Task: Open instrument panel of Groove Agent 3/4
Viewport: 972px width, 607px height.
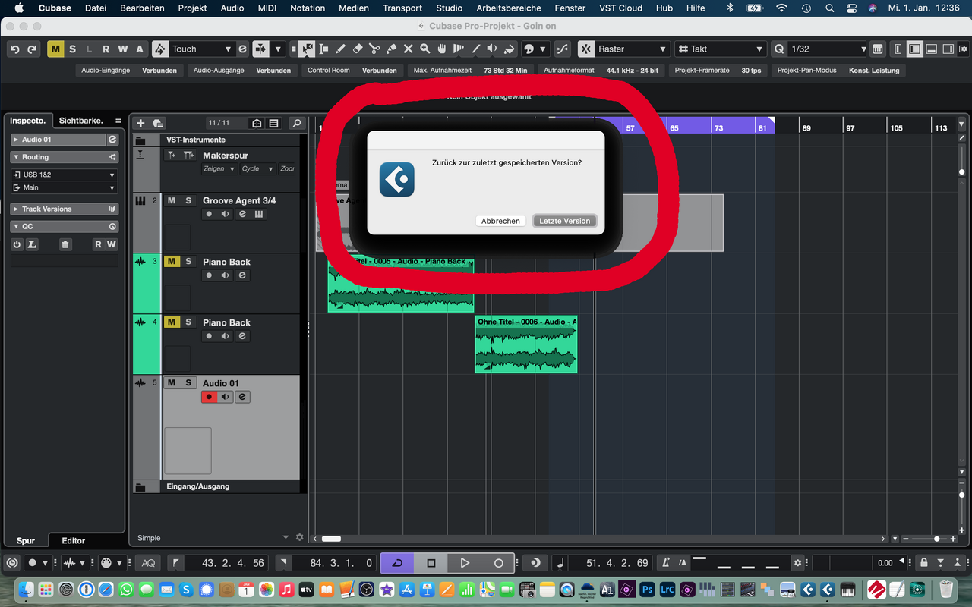Action: [x=259, y=214]
